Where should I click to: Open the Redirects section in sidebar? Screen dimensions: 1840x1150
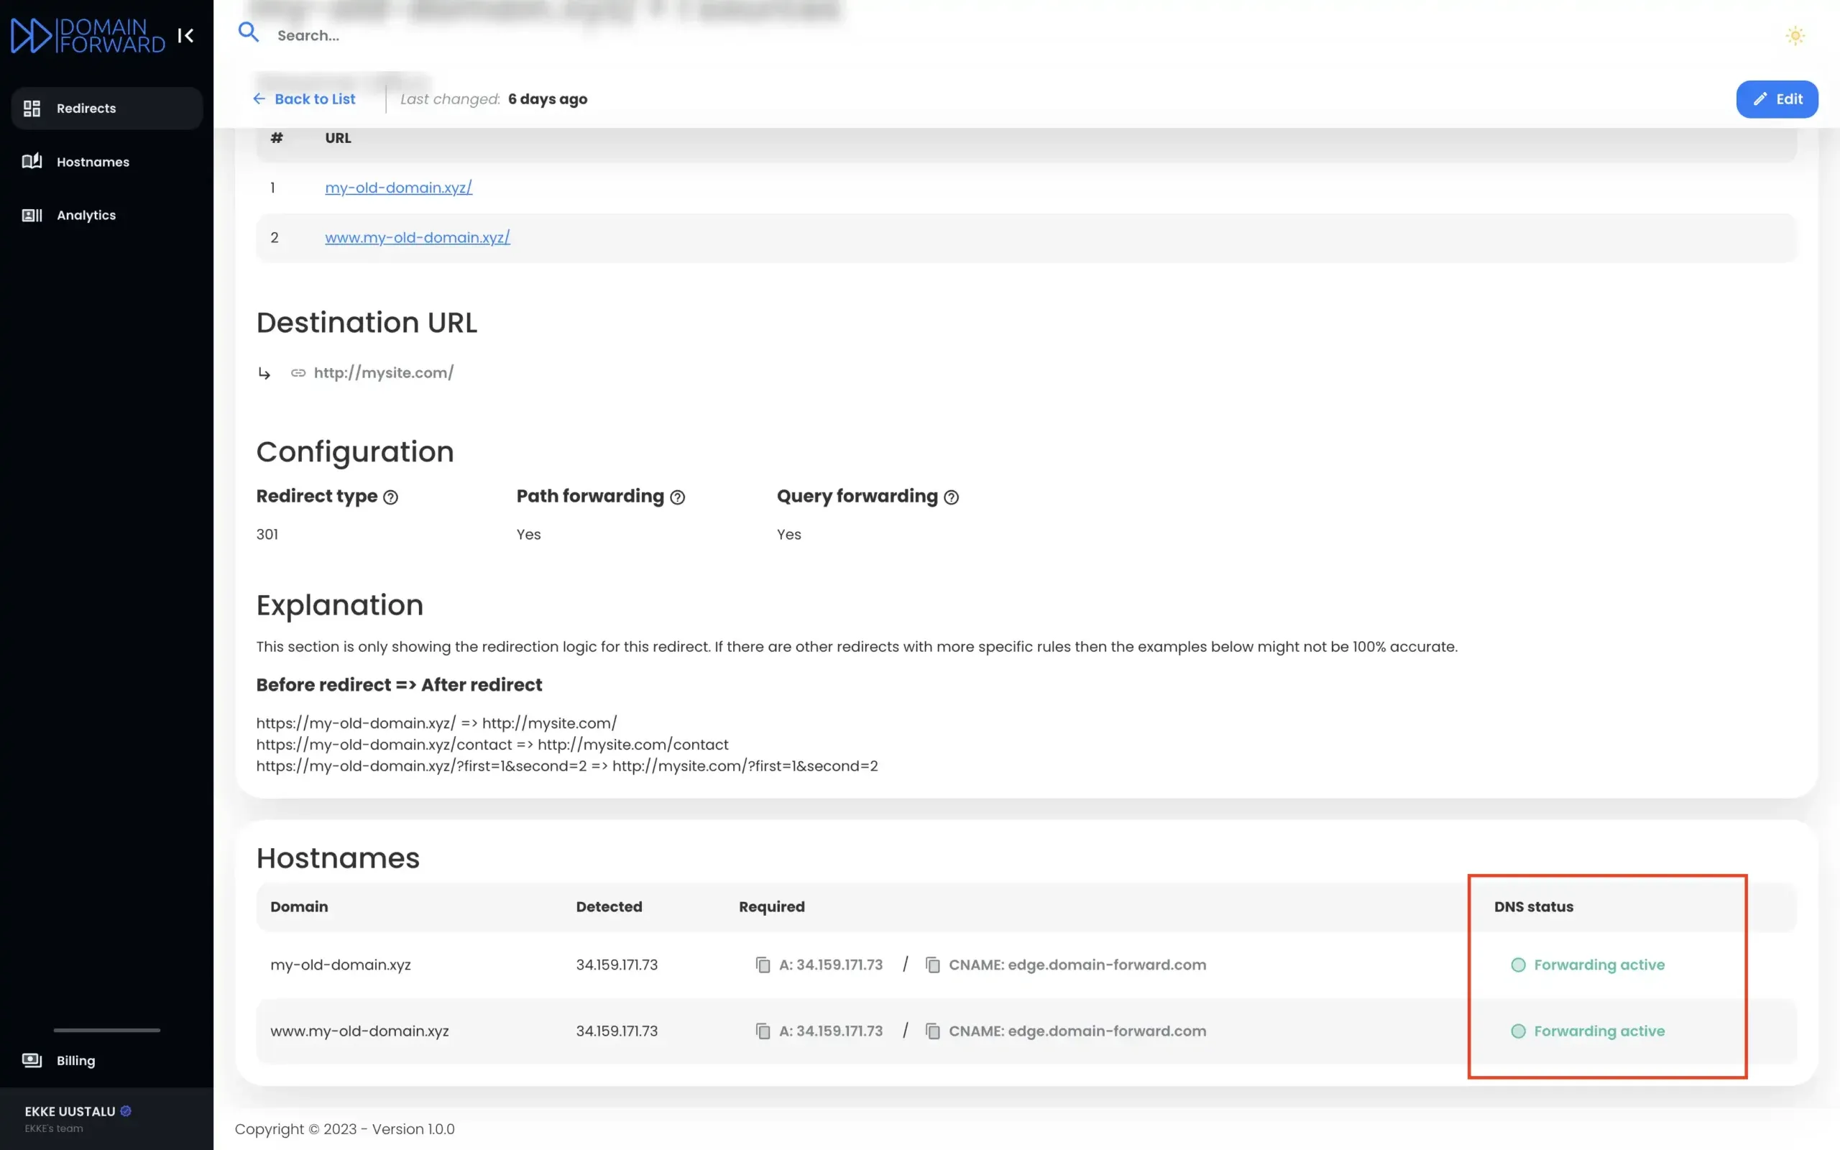tap(86, 108)
